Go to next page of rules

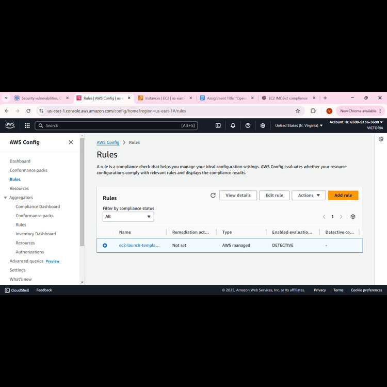(x=341, y=217)
